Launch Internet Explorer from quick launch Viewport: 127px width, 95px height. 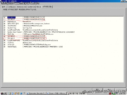click(x=21, y=93)
